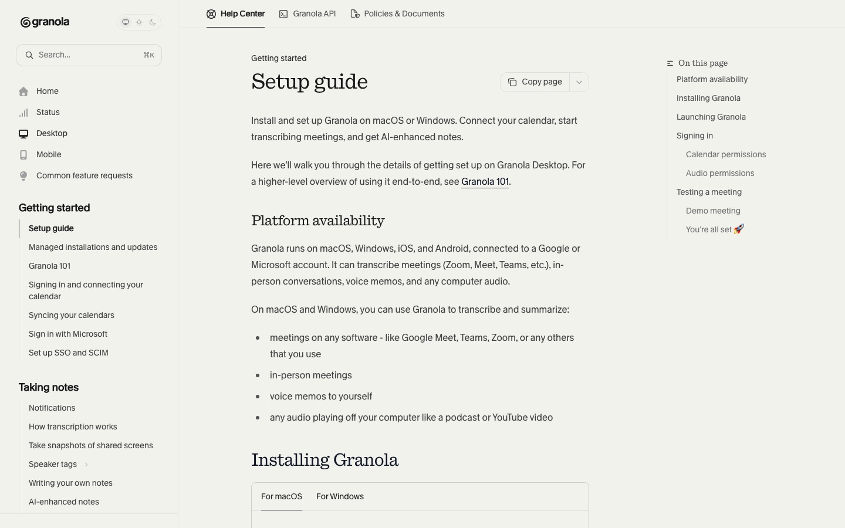
Task: Expand Speaker tags chevron in sidebar
Action: click(86, 465)
